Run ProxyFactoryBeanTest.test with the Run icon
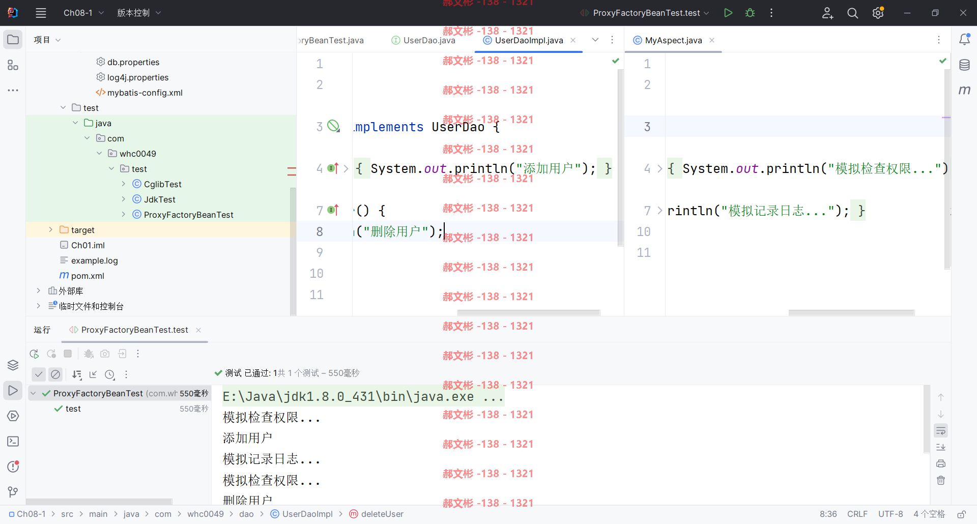Viewport: 977px width, 524px height. (728, 13)
